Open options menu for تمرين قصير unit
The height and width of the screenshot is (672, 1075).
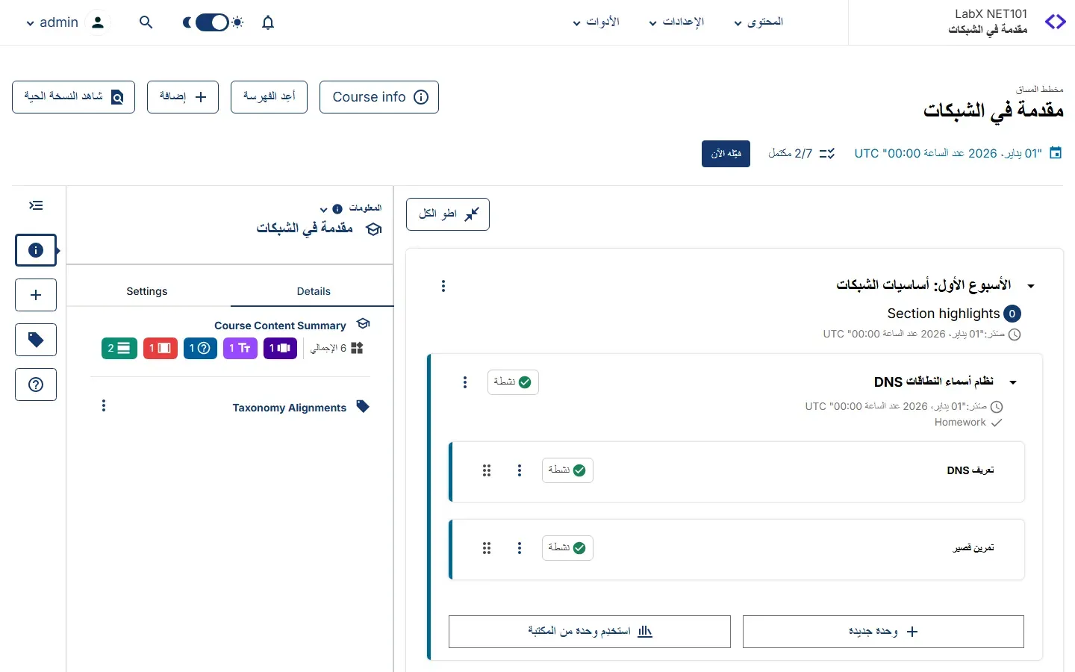pos(520,548)
